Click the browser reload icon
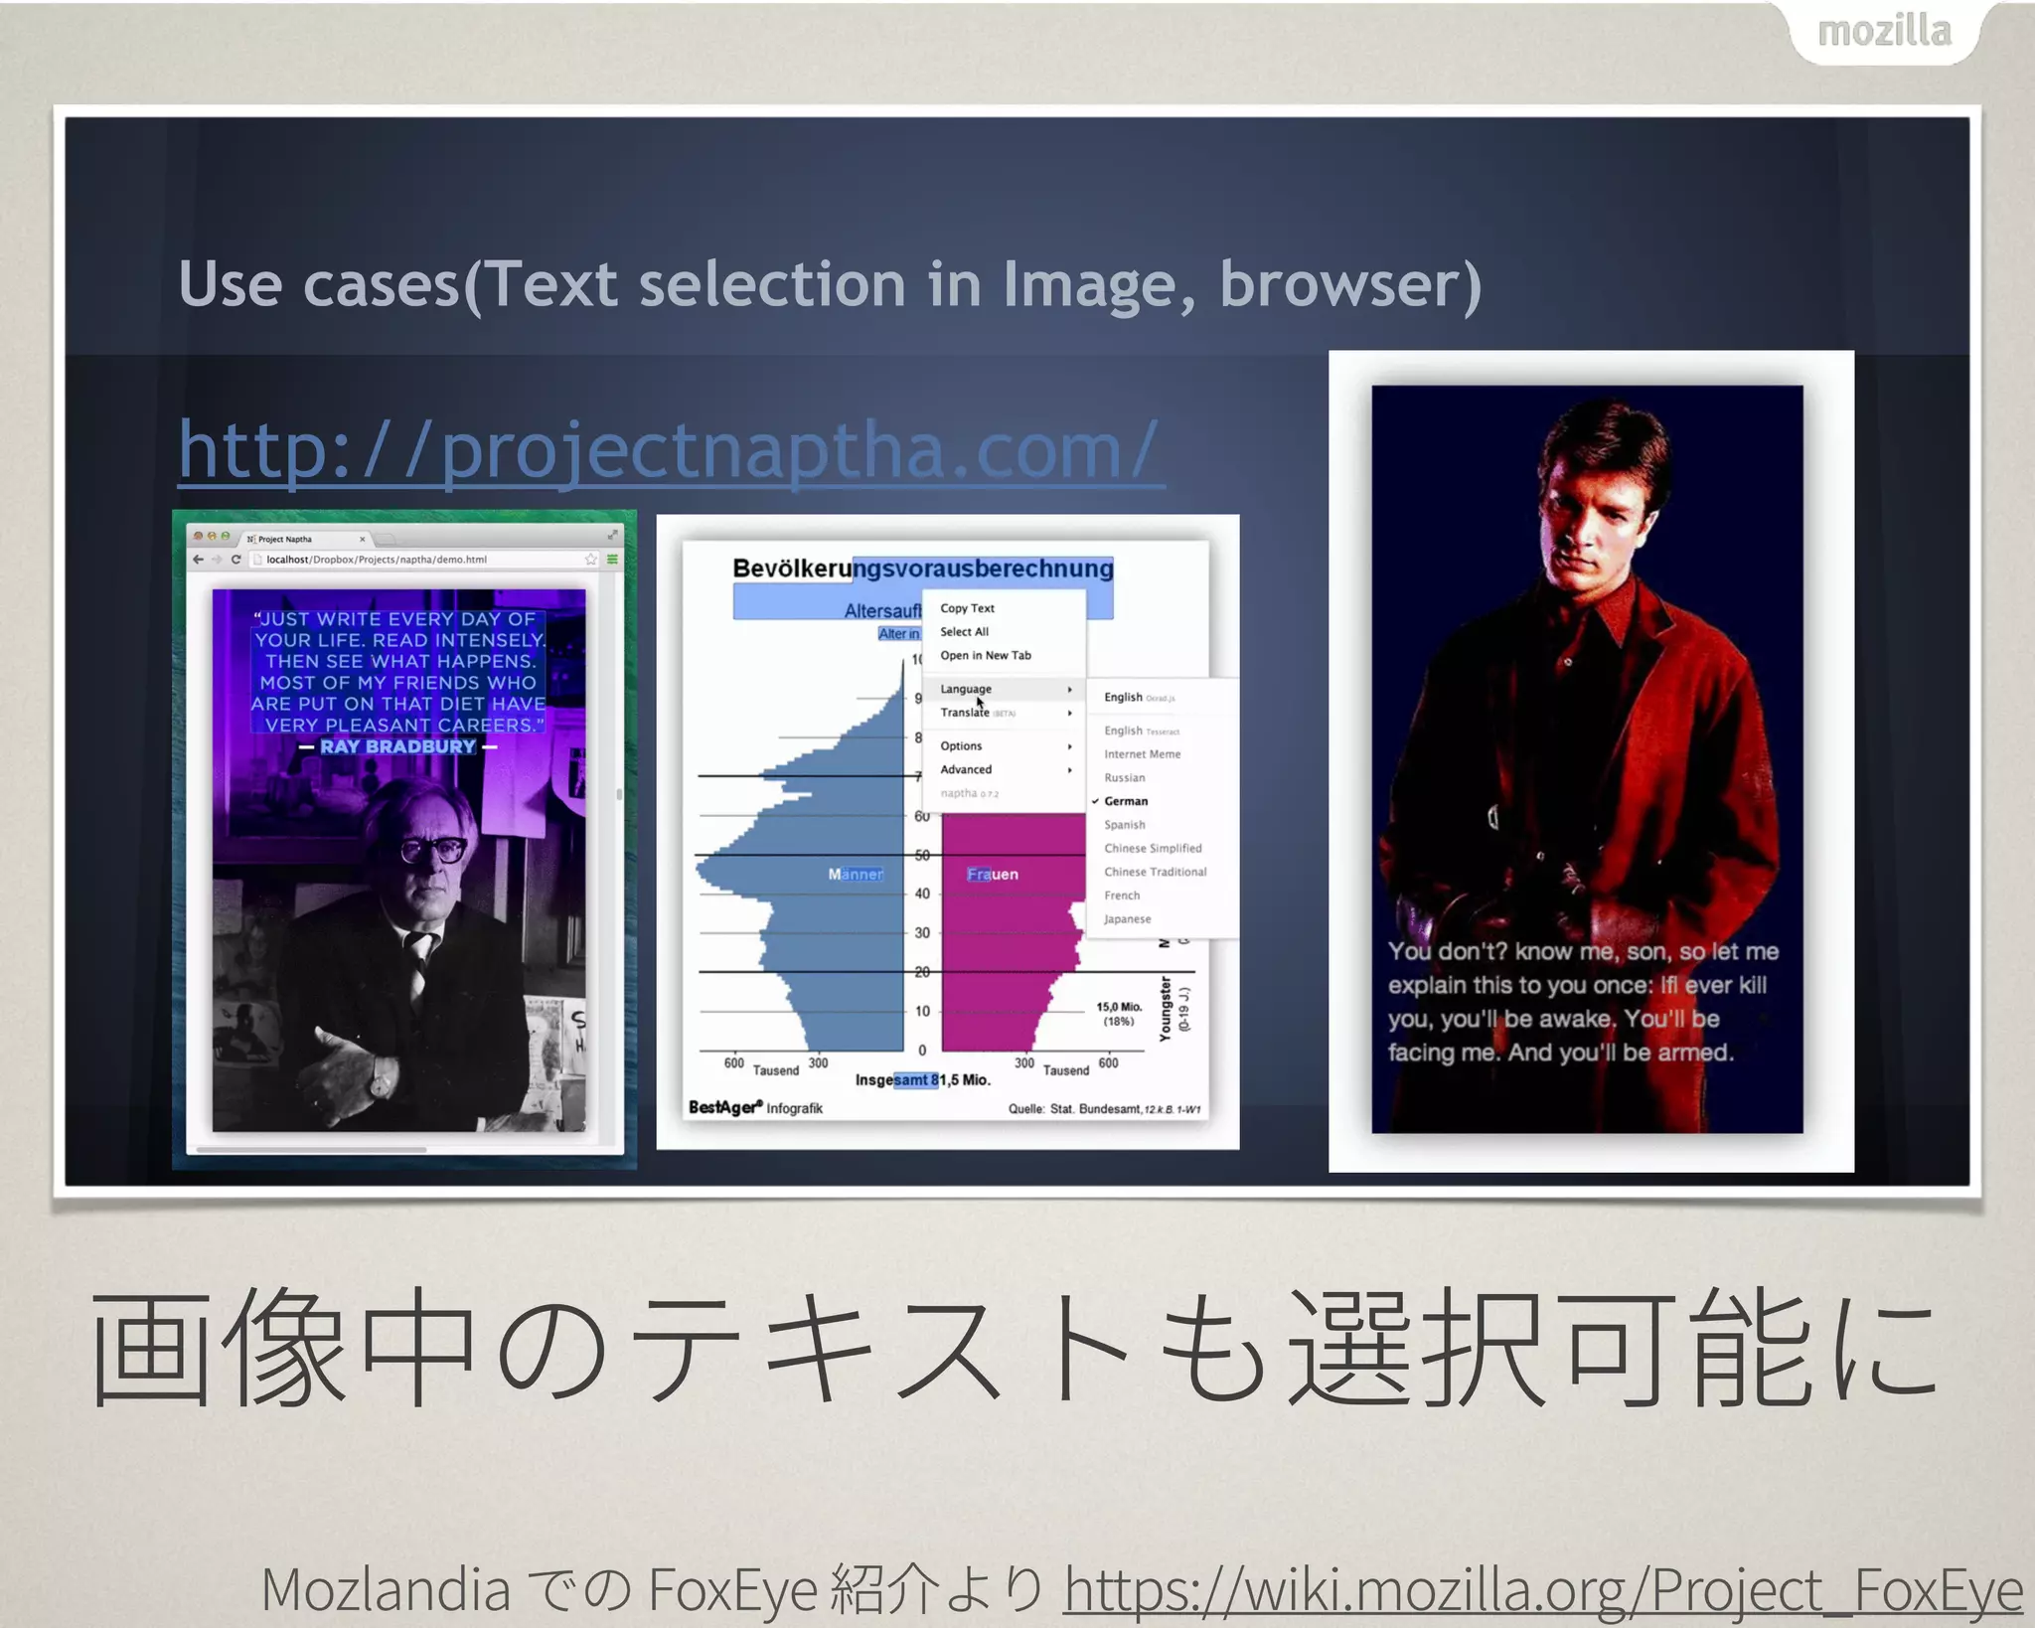 tap(235, 560)
